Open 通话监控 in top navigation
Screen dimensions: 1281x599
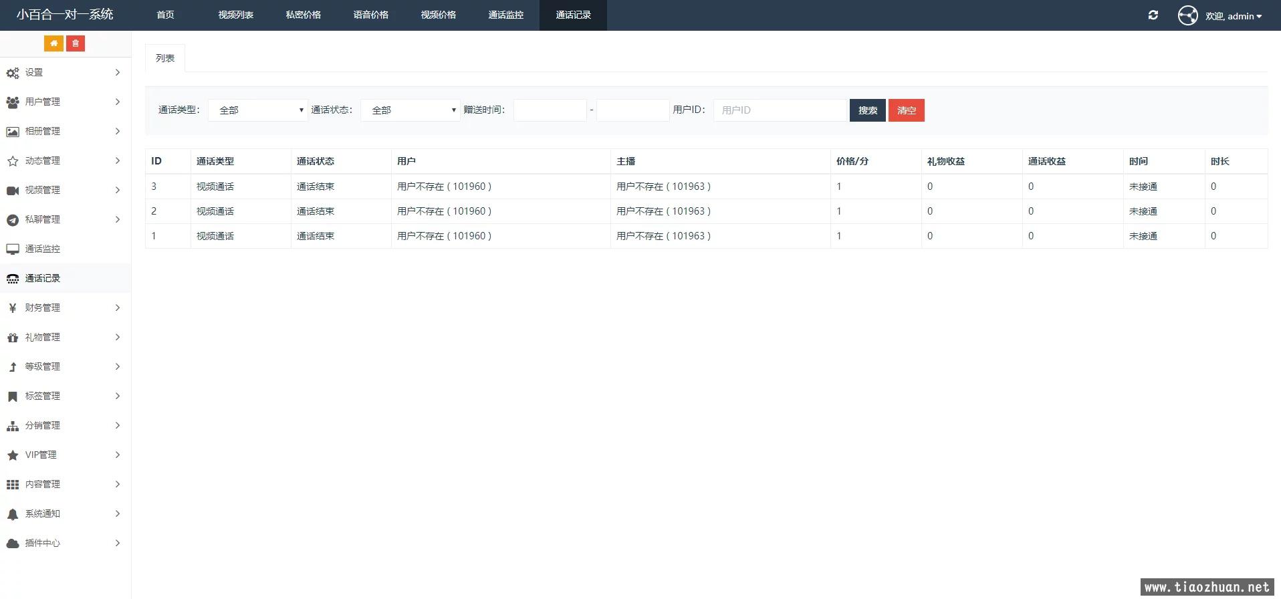coord(506,15)
